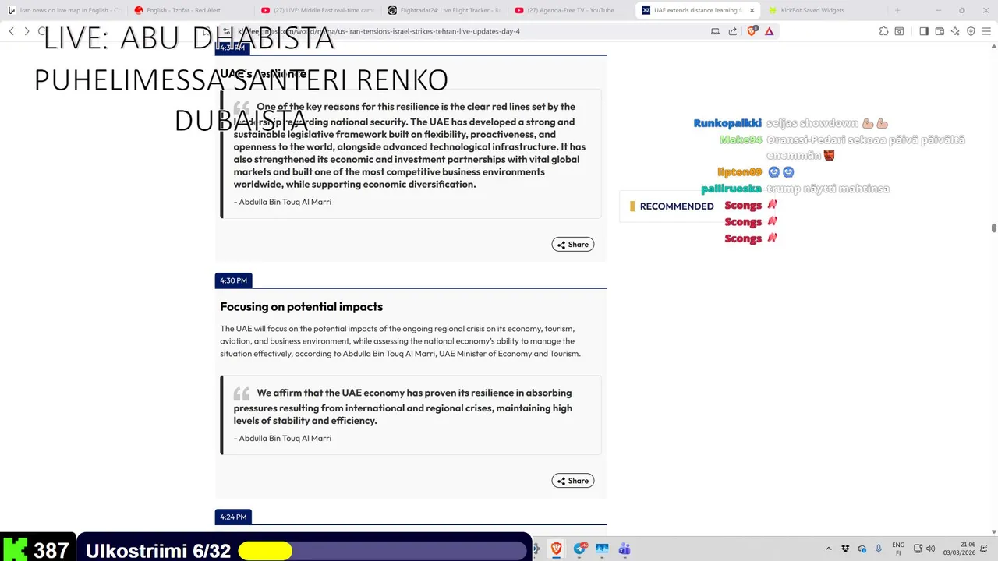Click the page vertical scrollbar thumb
Viewport: 998px width, 561px height.
click(994, 228)
